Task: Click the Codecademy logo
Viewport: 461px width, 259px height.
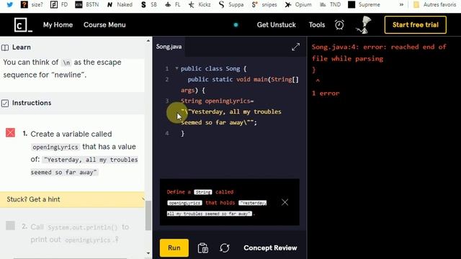Action: (x=23, y=25)
